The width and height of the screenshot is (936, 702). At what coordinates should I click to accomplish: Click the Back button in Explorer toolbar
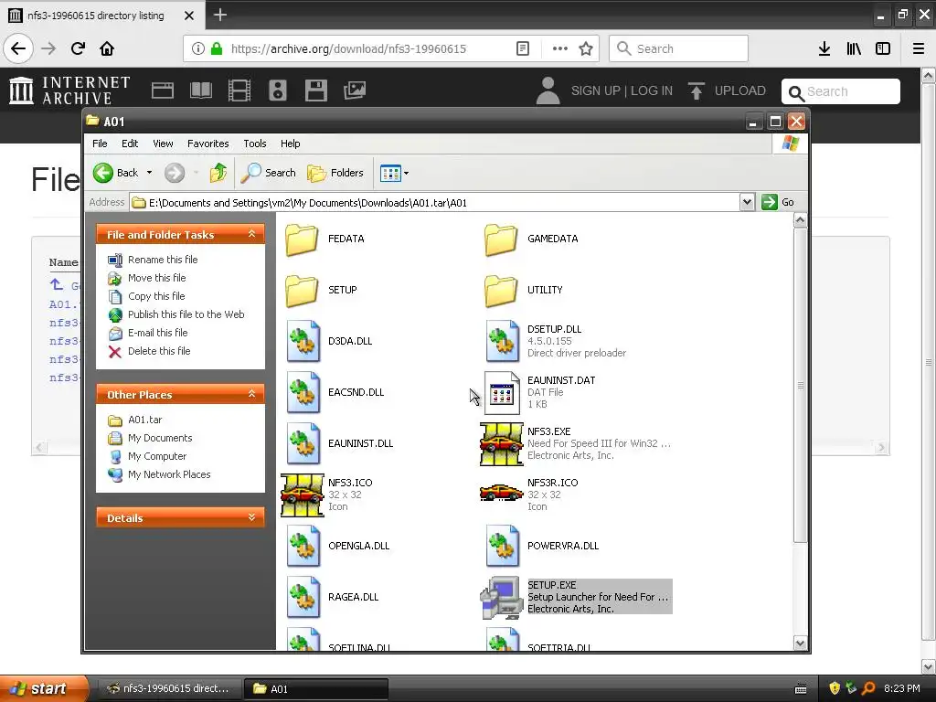point(116,173)
